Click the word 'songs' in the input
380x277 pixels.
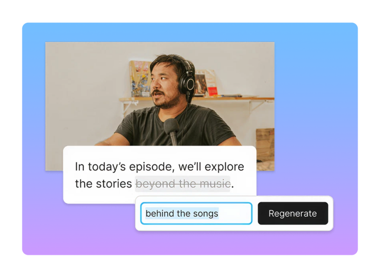(206, 214)
